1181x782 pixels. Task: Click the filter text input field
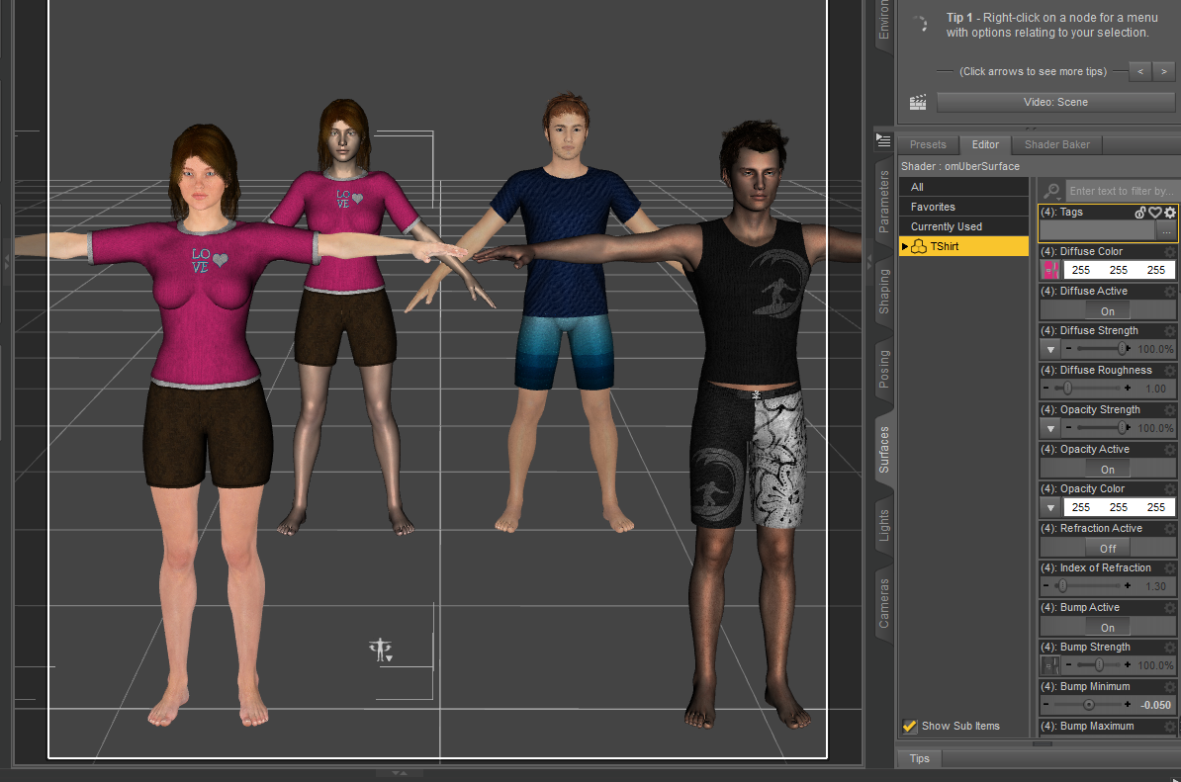(1121, 191)
